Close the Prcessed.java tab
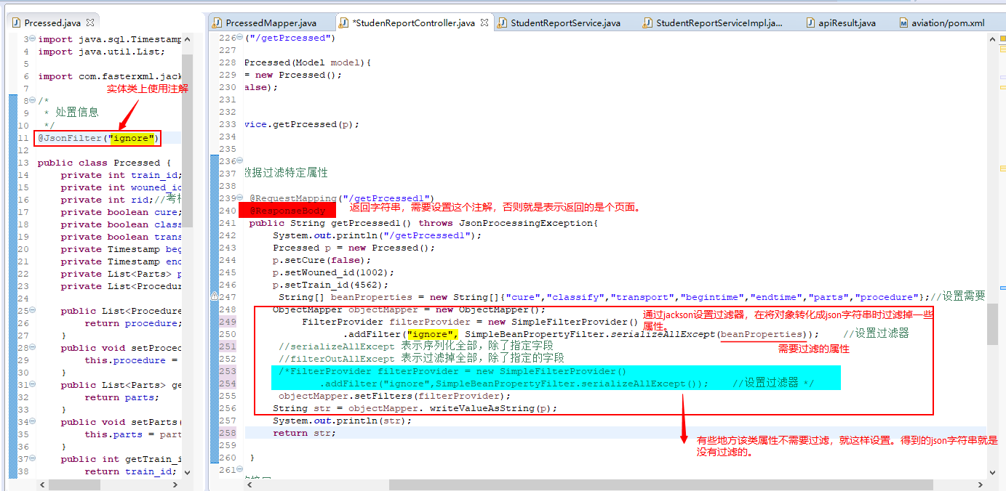 point(90,23)
